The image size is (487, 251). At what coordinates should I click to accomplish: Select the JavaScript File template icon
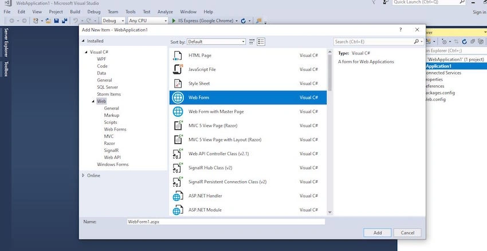pos(178,69)
